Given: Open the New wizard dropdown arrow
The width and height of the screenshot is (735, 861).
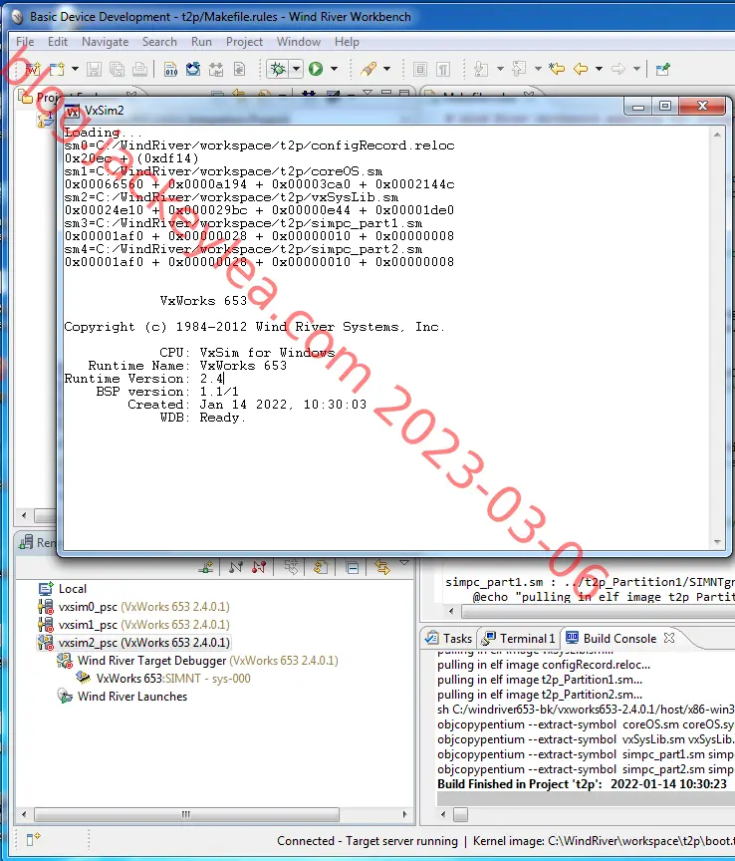Looking at the screenshot, I should [x=76, y=69].
